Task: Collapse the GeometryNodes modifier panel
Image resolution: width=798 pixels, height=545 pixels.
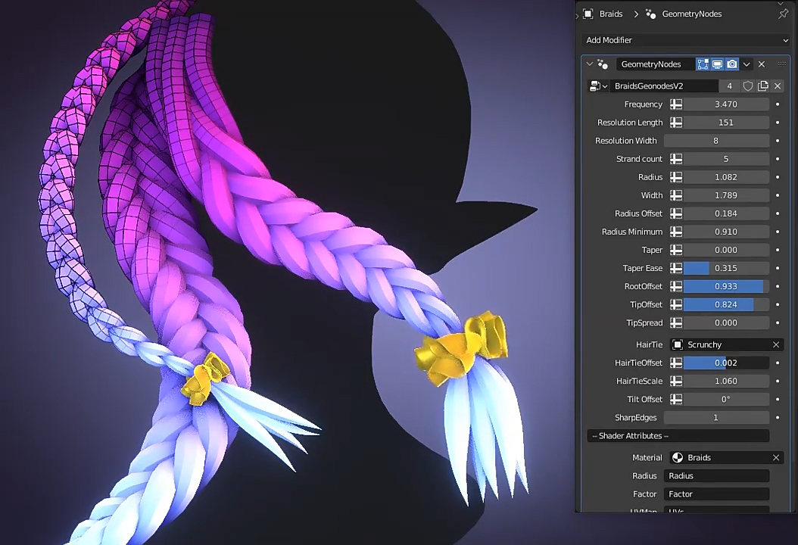Action: pos(590,64)
